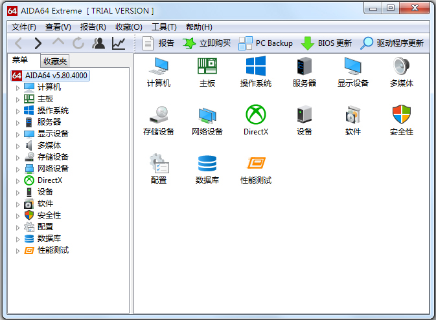Open the 文件(F) menu
The width and height of the screenshot is (436, 320).
pos(24,27)
